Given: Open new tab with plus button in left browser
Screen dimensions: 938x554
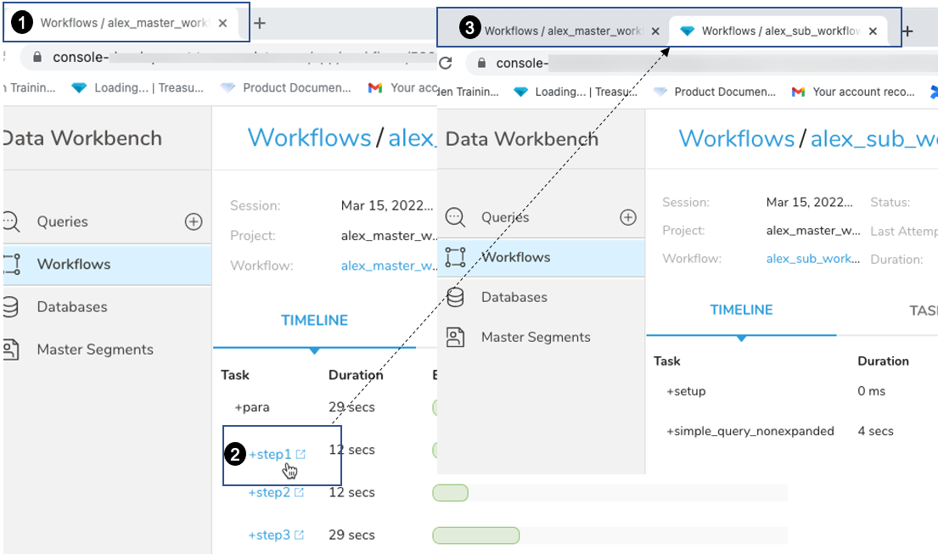Looking at the screenshot, I should click(260, 23).
